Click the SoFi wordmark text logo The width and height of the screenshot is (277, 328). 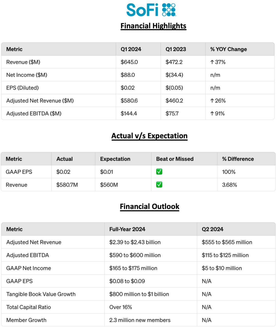(142, 10)
